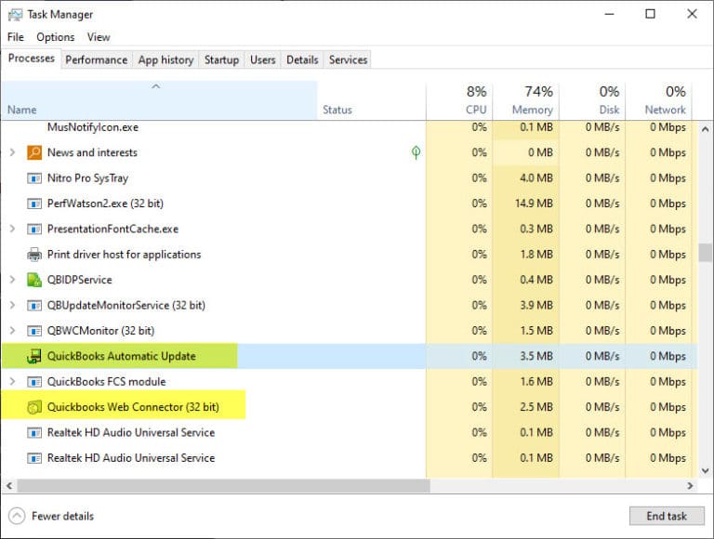Click the End task button

coord(667,516)
